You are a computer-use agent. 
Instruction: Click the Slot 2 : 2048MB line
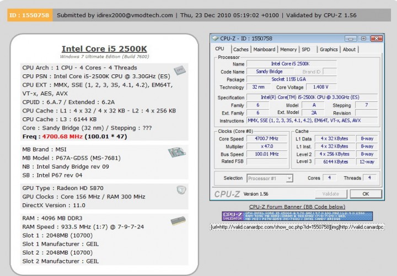[x=57, y=253]
